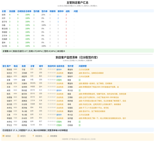This screenshot has width=155, height=146.
Task: Select the 接待中 column header in summary table
Action: pos(60,11)
